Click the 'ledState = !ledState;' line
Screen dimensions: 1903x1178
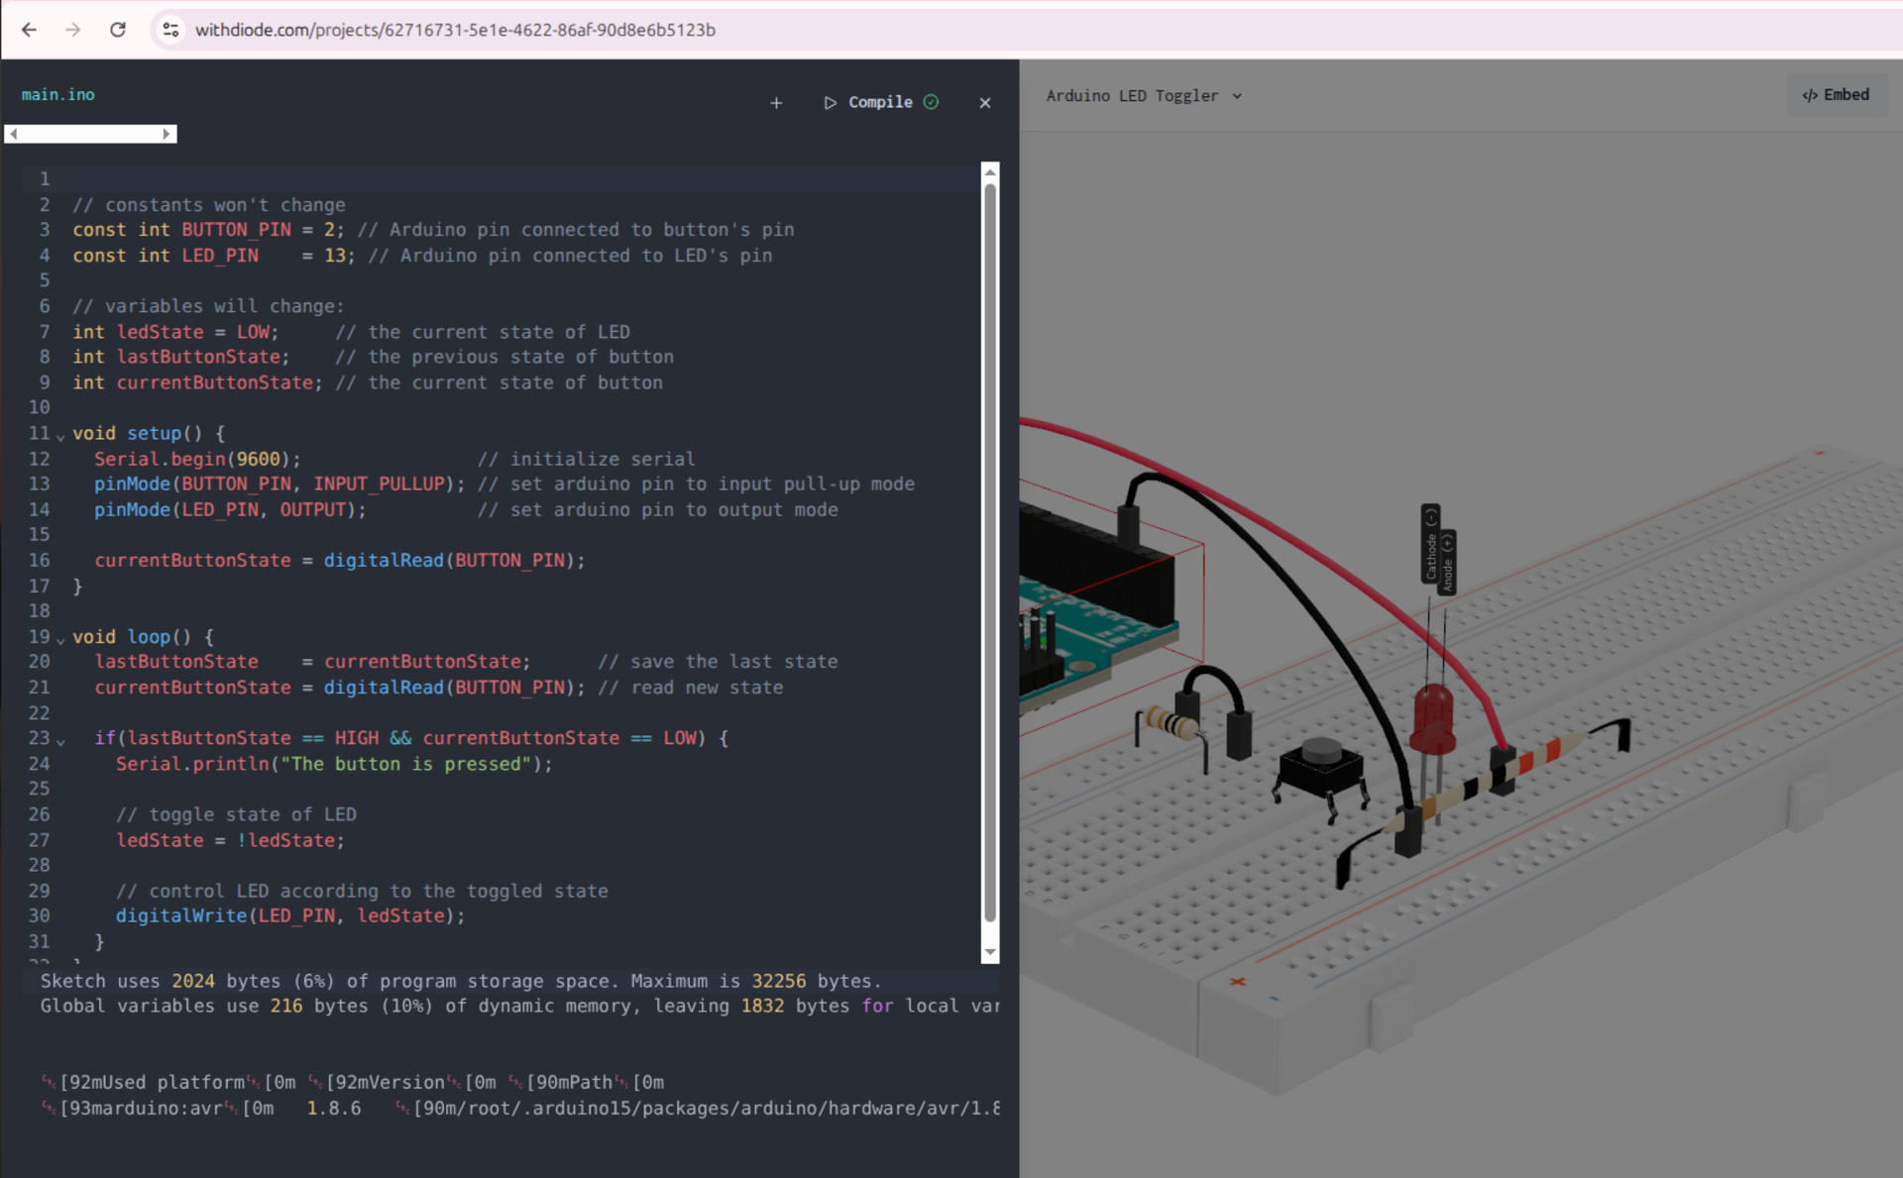click(x=230, y=840)
